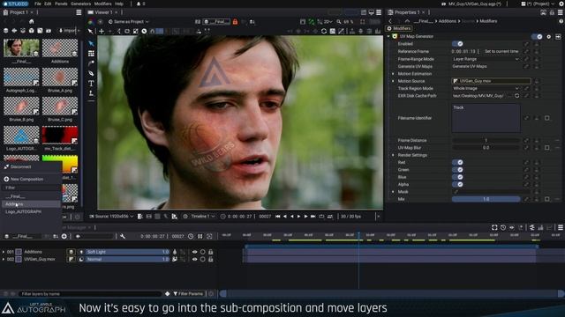Toggle the Alpha channel switch
The height and width of the screenshot is (317, 565).
tap(457, 184)
